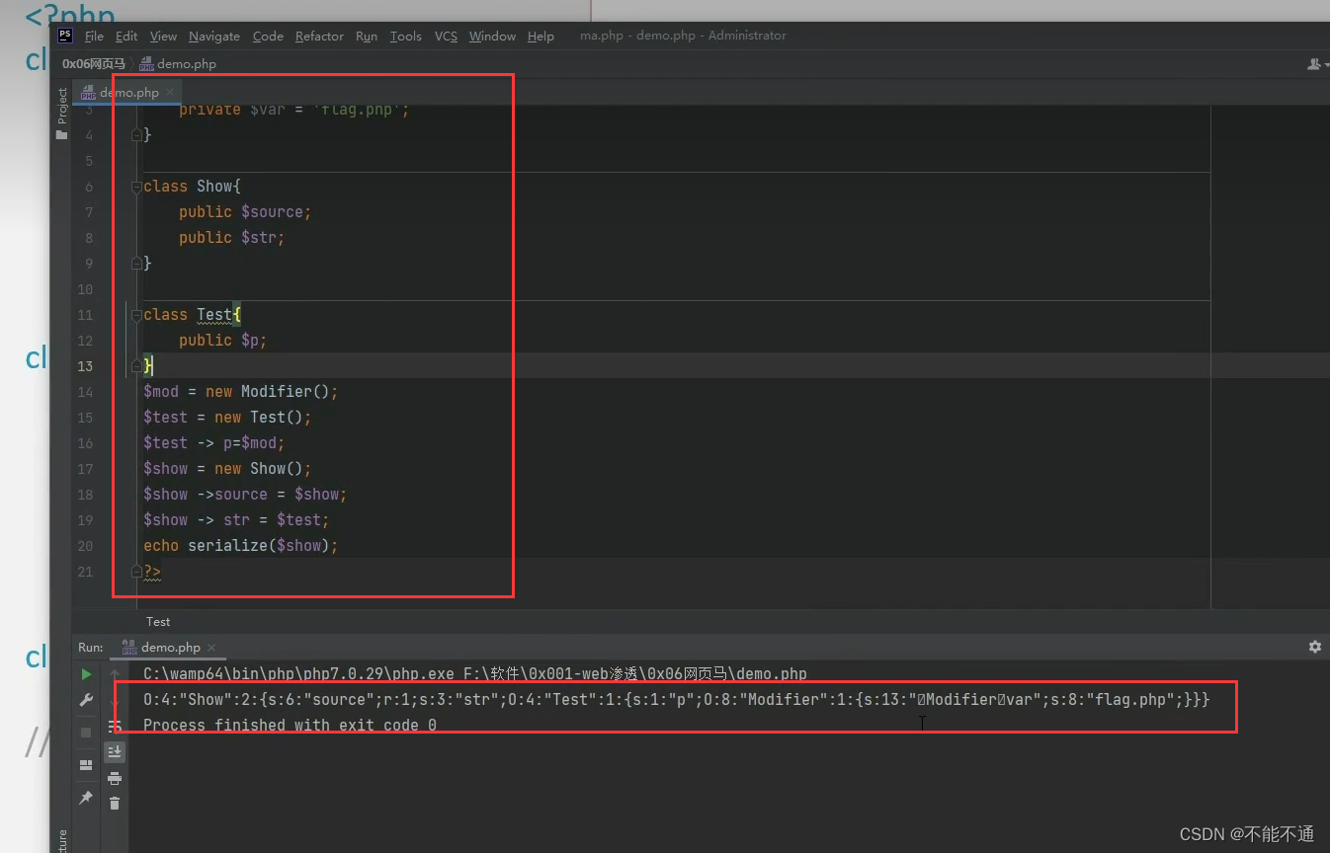Click 'Process finished with exit code 0'
This screenshot has height=853, width=1330.
click(x=290, y=726)
